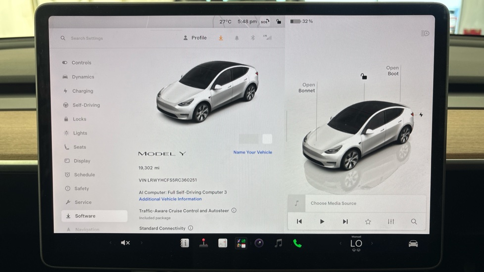The height and width of the screenshot is (272, 484).
Task: Click Name Your Vehicle link
Action: tap(252, 152)
